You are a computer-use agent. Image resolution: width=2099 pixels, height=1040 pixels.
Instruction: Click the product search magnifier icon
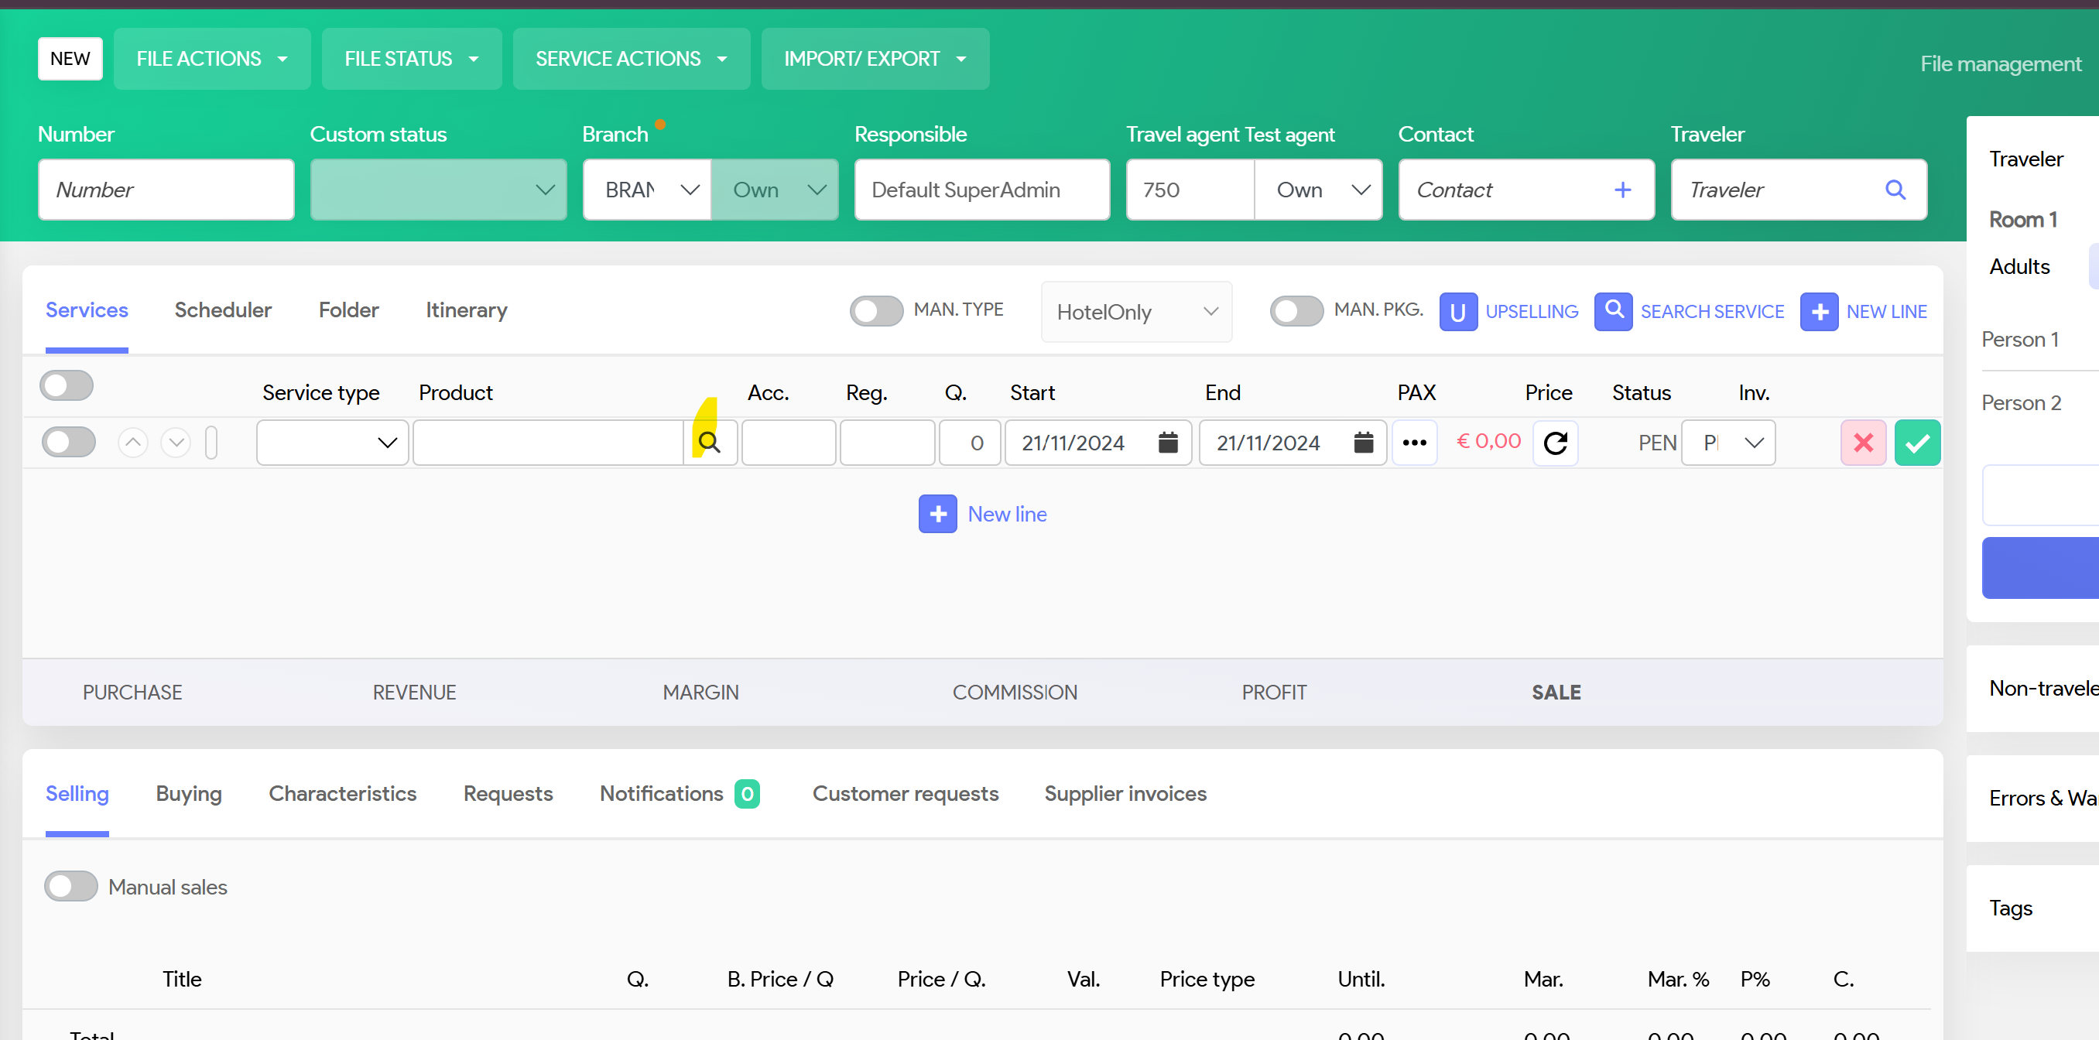click(x=709, y=442)
